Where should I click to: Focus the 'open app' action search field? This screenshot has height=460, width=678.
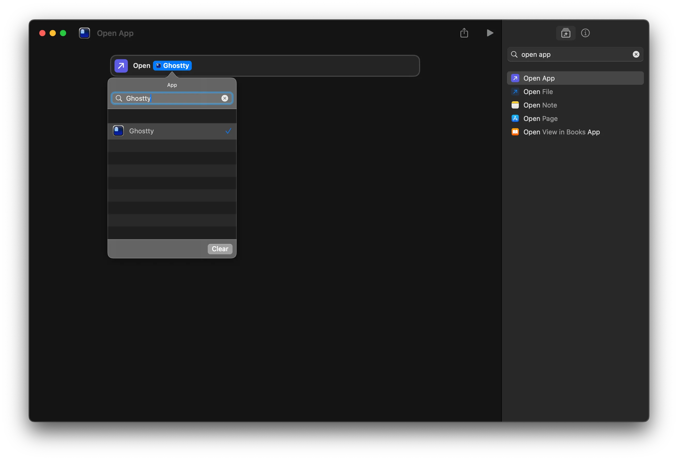tap(575, 55)
